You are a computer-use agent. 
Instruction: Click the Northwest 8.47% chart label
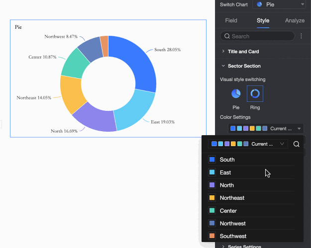(61, 37)
